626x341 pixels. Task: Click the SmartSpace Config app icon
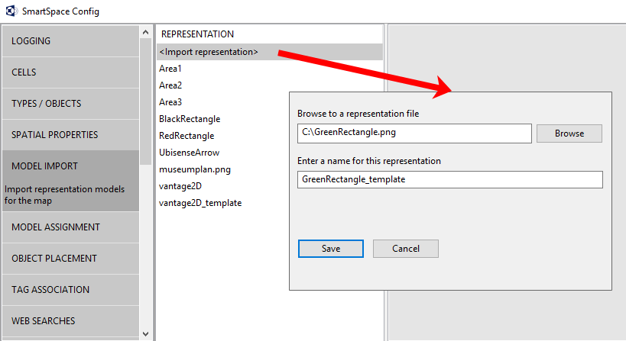11,11
